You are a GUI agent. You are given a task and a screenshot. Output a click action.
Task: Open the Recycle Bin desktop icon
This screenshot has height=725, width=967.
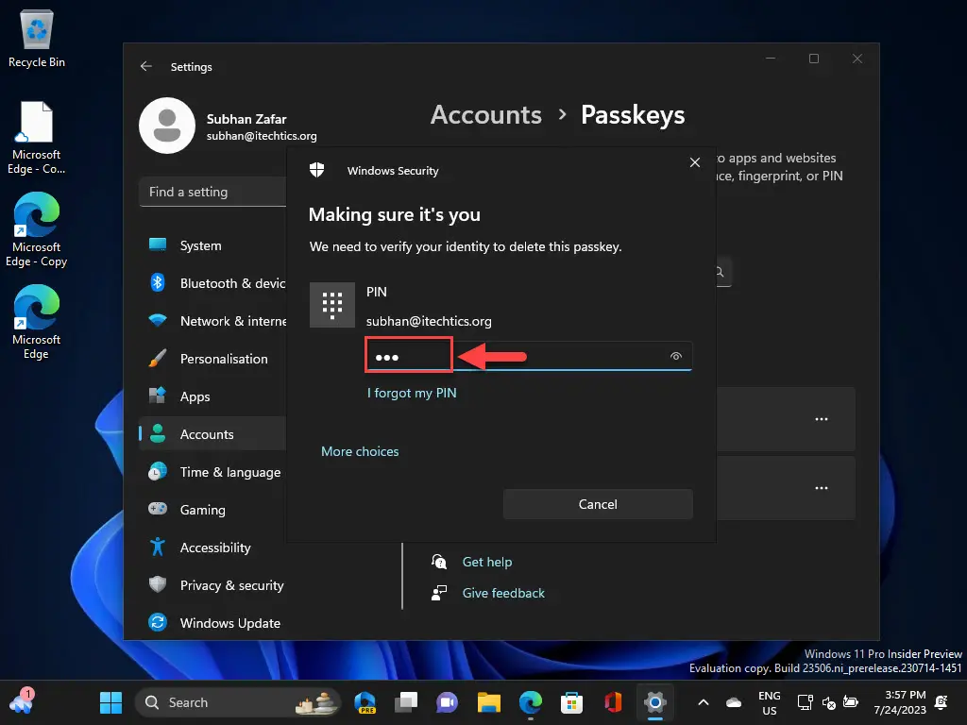point(37,40)
